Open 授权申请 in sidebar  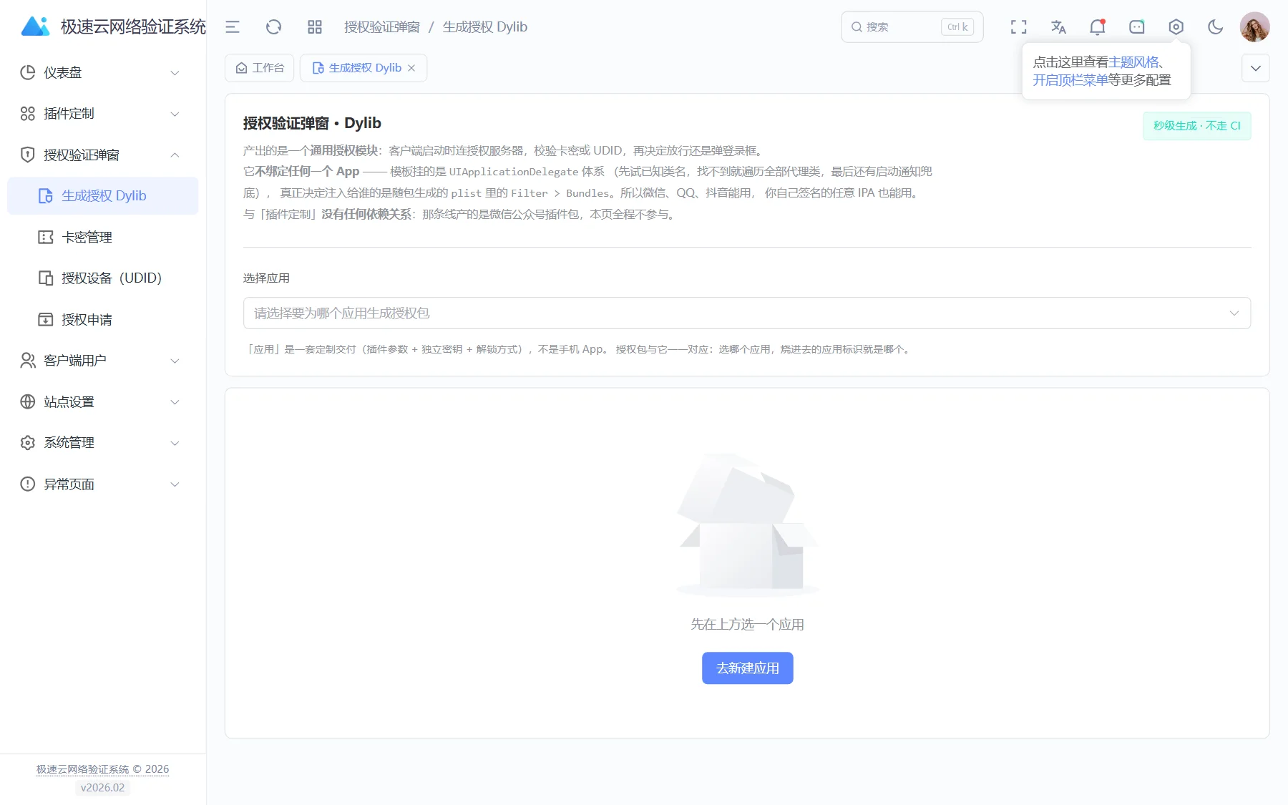[x=102, y=319]
